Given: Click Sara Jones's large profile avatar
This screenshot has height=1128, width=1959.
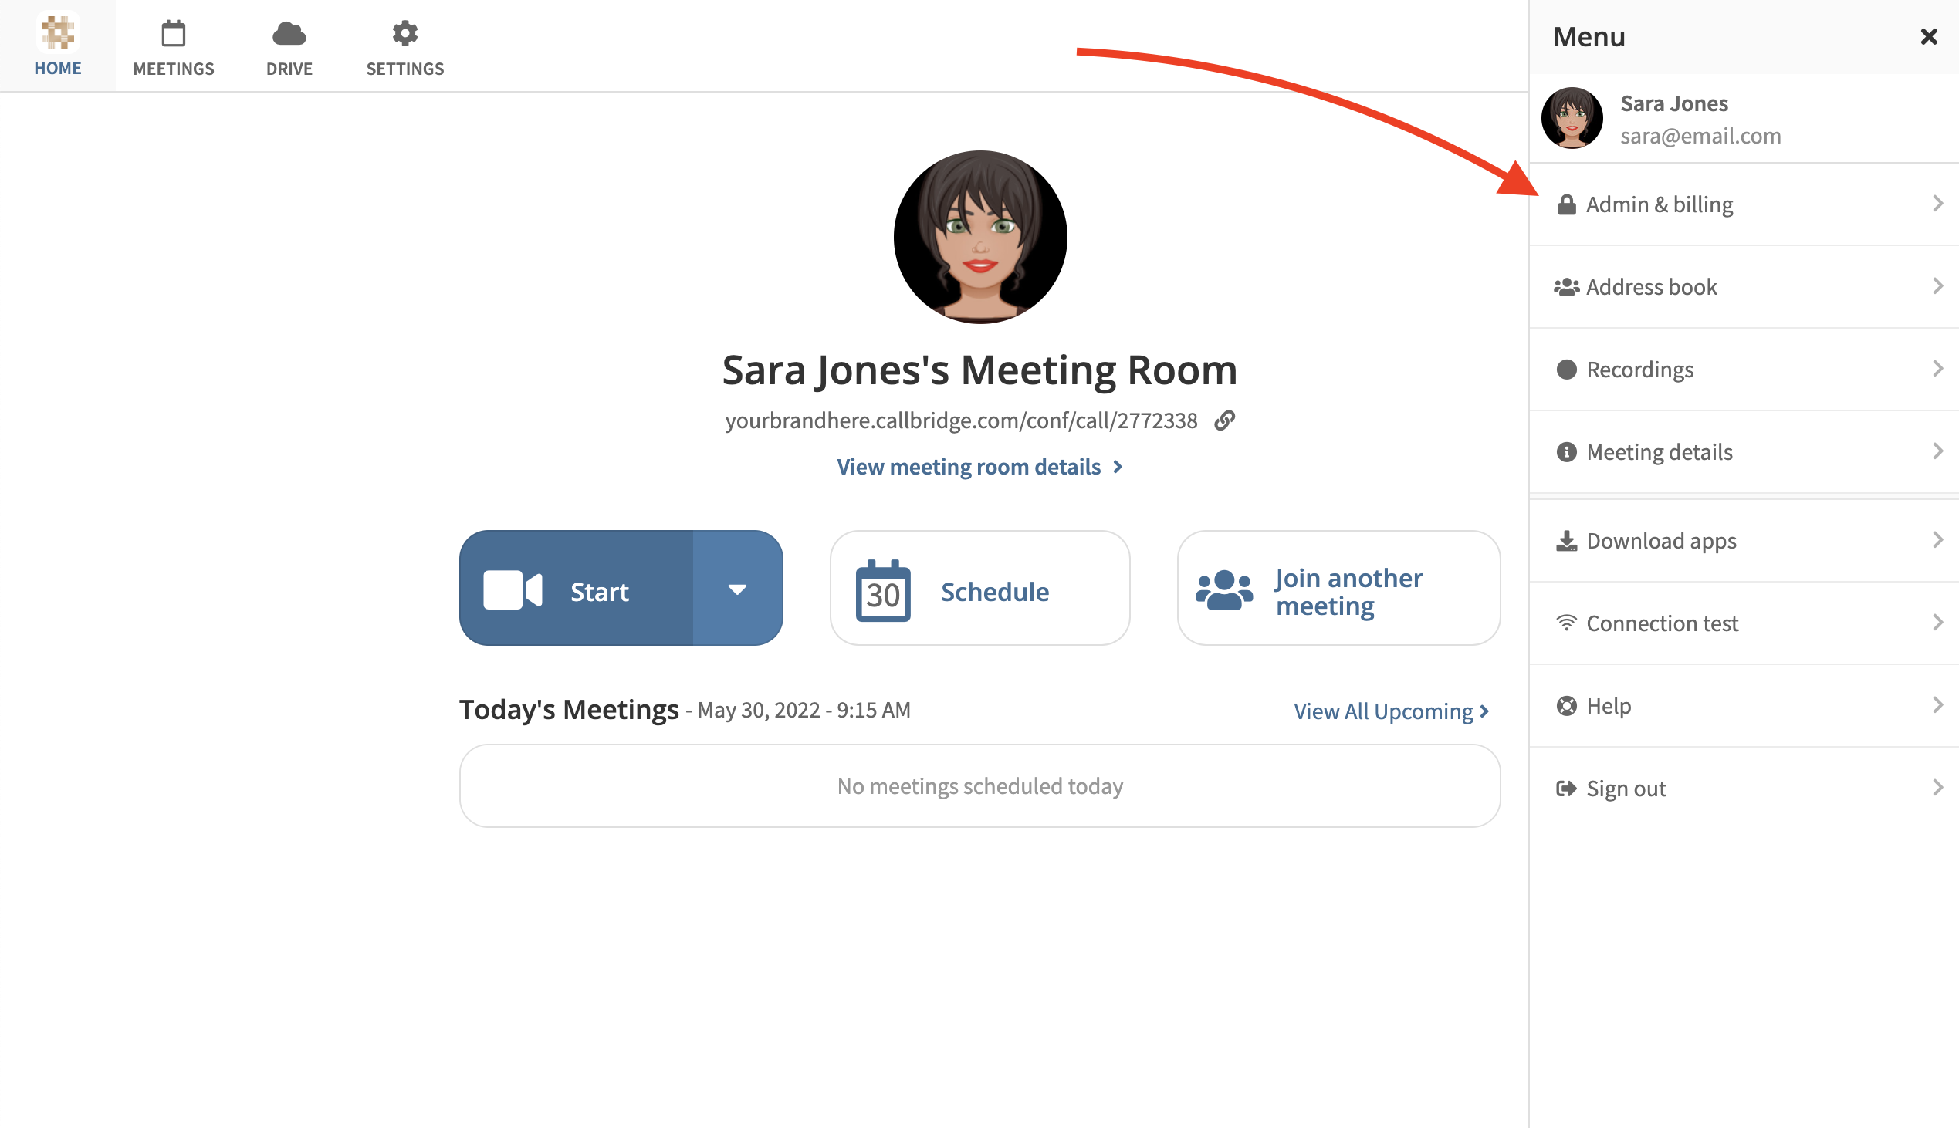Looking at the screenshot, I should tap(979, 237).
